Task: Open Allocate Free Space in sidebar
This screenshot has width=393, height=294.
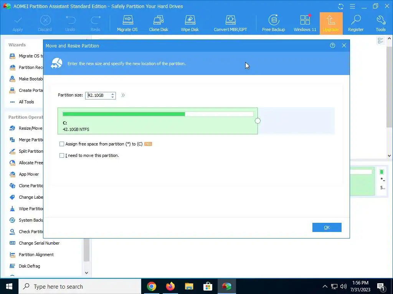Action: click(x=26, y=163)
